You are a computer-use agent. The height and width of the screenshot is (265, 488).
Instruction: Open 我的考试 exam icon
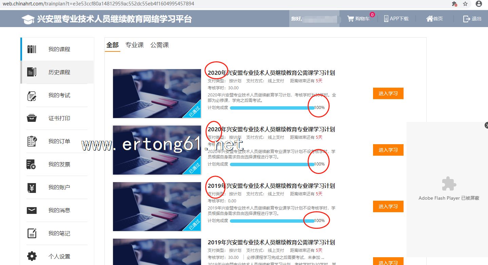click(x=32, y=95)
